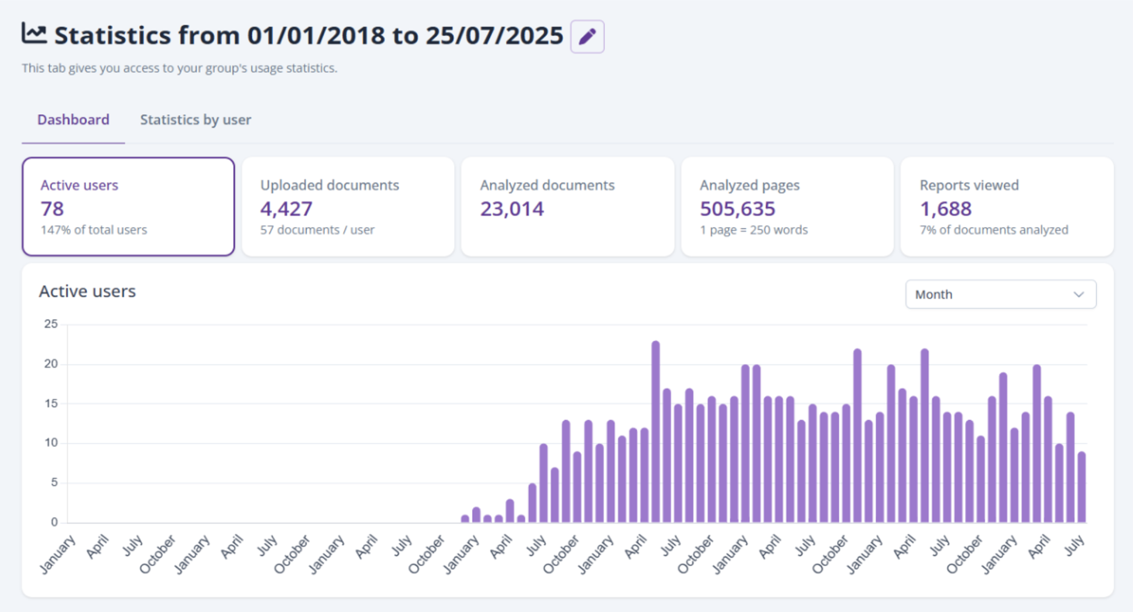1133x612 pixels.
Task: Click the statistics chart icon in title
Action: pos(34,34)
